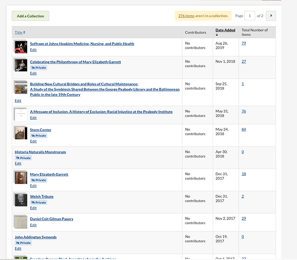This screenshot has width=297, height=260.
Task: View the 84 items count link
Action: (x=243, y=129)
